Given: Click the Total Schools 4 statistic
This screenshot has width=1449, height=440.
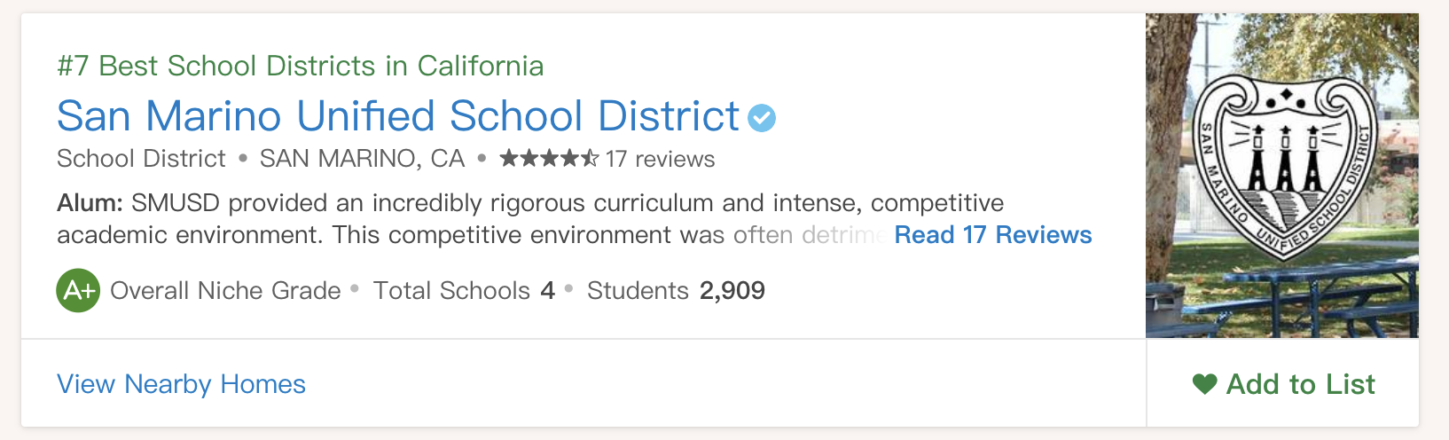Looking at the screenshot, I should (463, 291).
